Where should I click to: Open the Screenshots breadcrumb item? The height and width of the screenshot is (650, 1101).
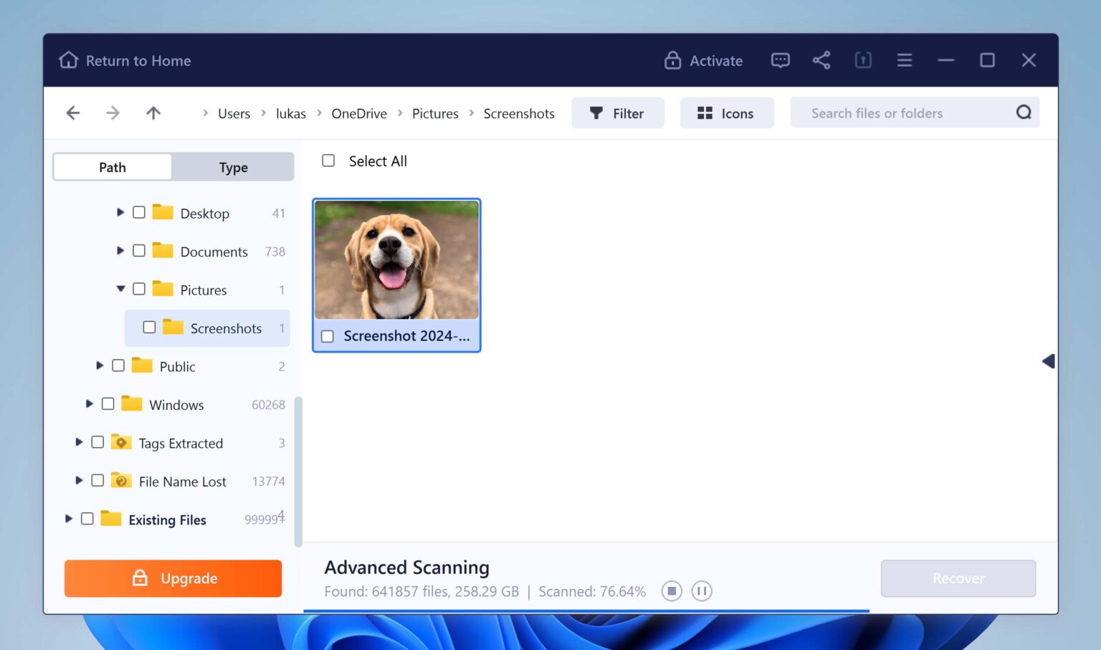[x=519, y=113]
